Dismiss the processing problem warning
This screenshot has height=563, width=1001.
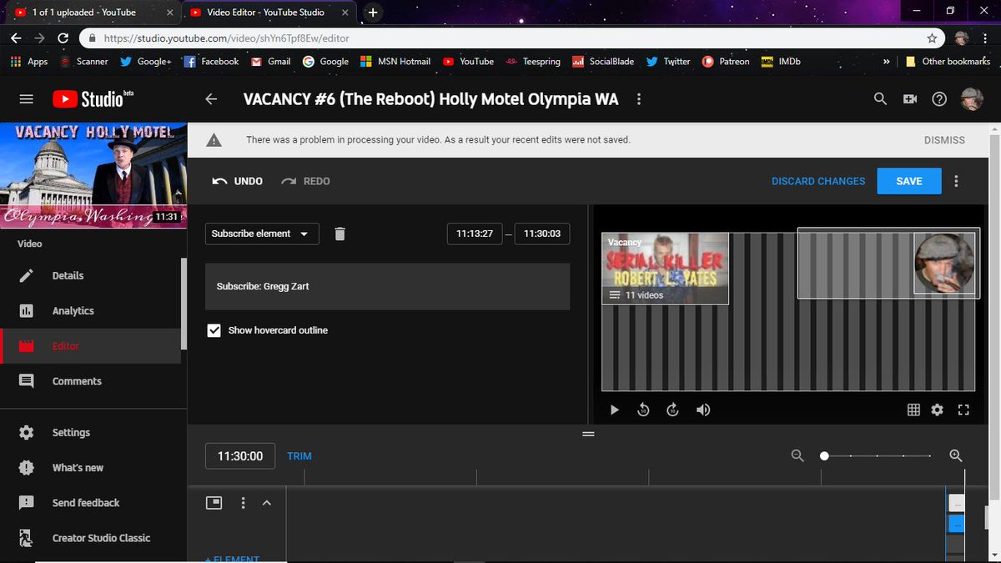click(944, 140)
